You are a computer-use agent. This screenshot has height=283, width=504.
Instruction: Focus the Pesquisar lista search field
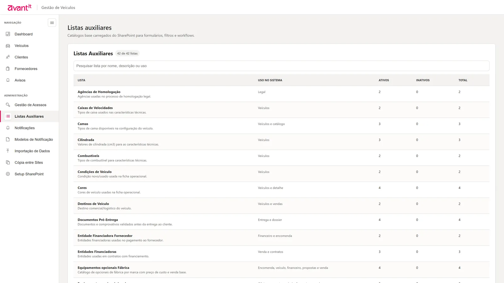[x=281, y=66]
